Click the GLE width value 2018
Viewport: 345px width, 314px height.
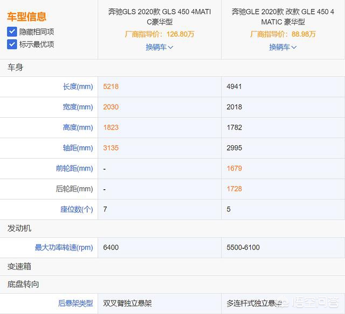pyautogui.click(x=234, y=107)
